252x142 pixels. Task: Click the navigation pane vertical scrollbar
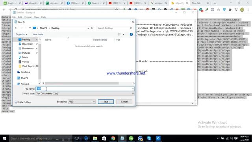coord(40,61)
